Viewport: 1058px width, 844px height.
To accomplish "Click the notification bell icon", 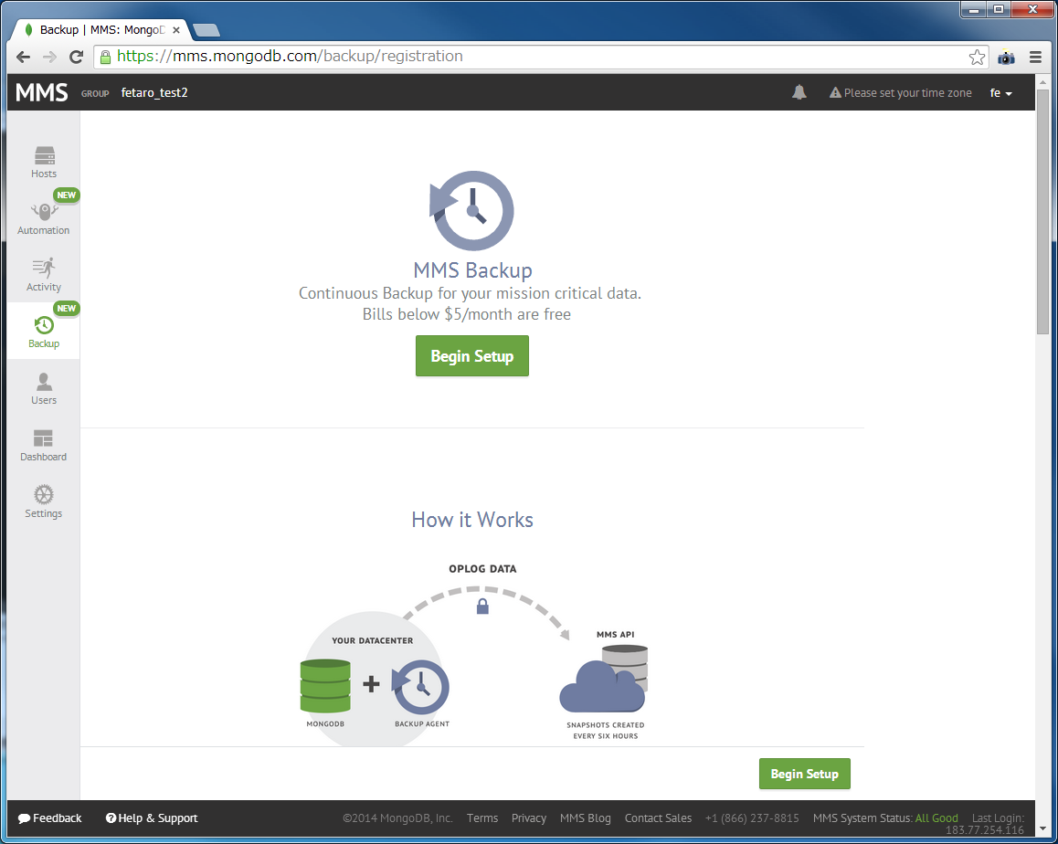I will coord(799,92).
